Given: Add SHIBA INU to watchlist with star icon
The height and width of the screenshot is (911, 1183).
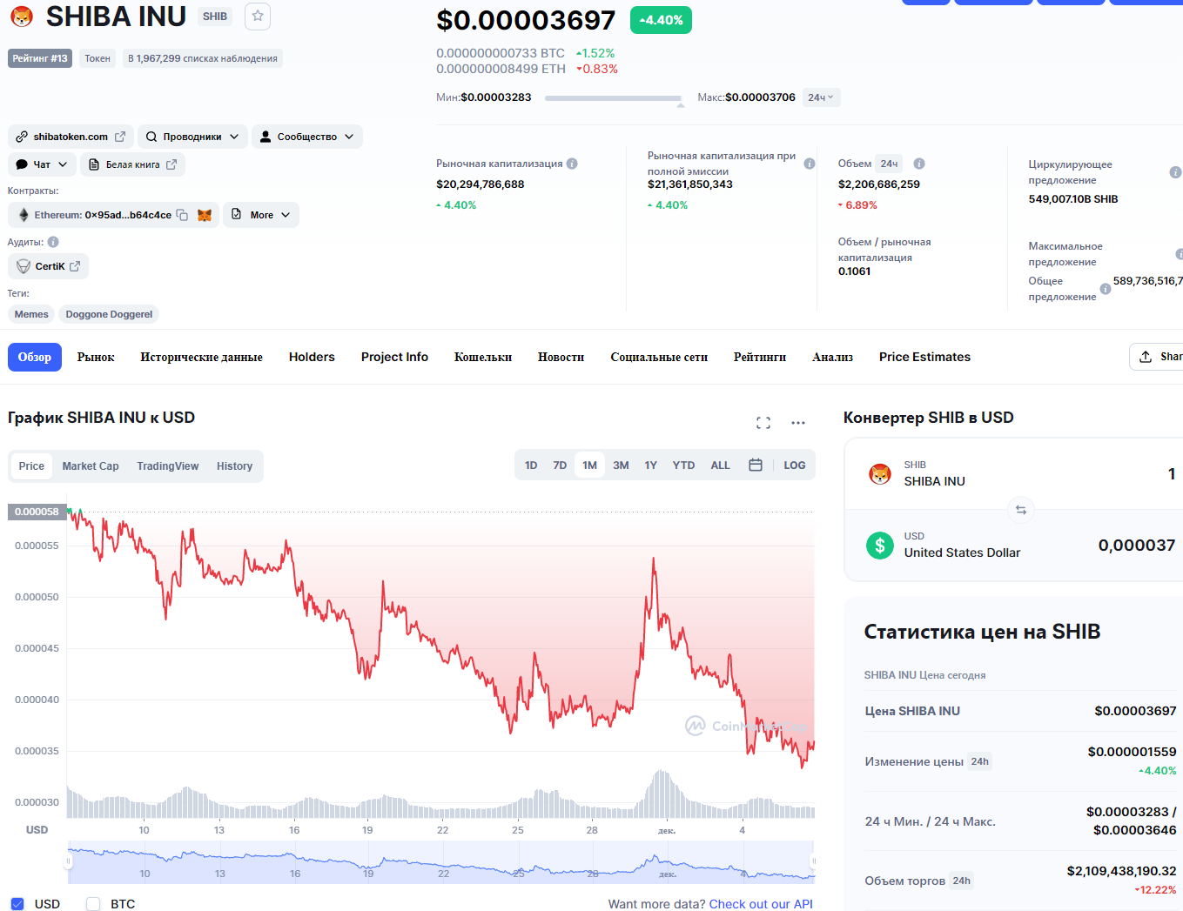Looking at the screenshot, I should [x=258, y=16].
